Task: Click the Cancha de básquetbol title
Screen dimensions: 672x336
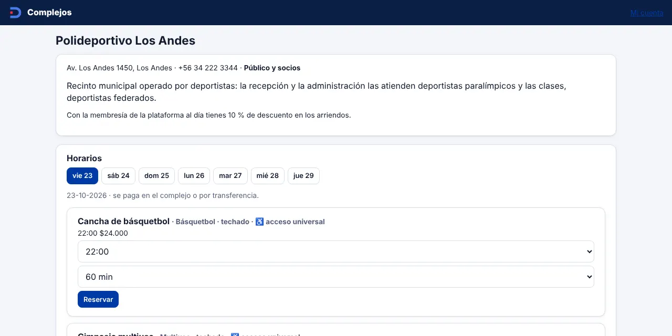Action: (x=123, y=221)
